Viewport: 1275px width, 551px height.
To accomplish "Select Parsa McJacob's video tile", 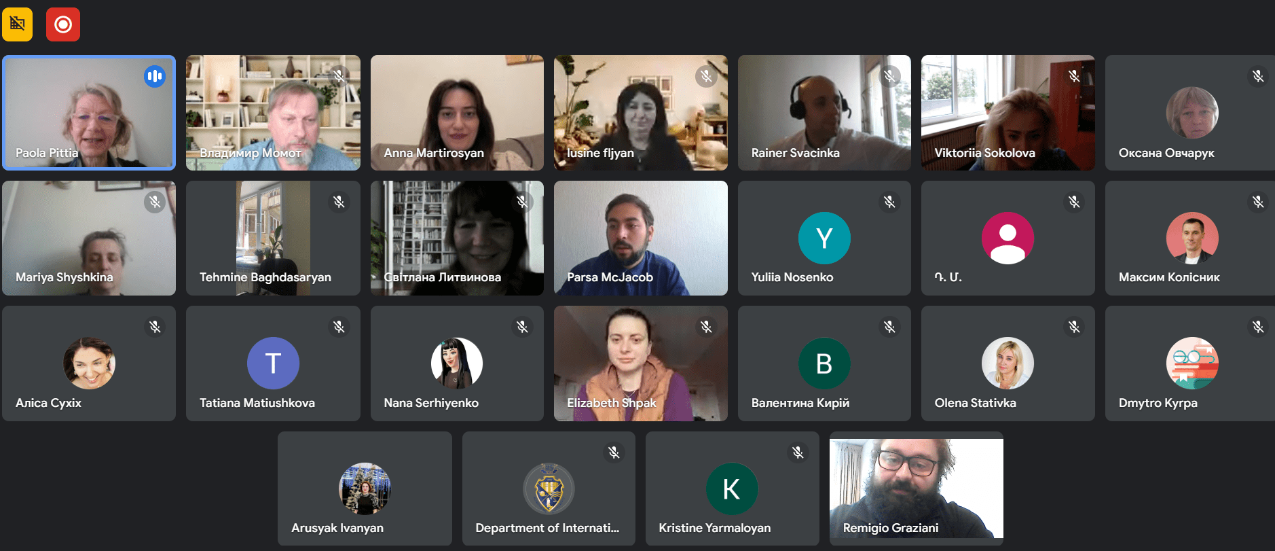I will (x=641, y=238).
